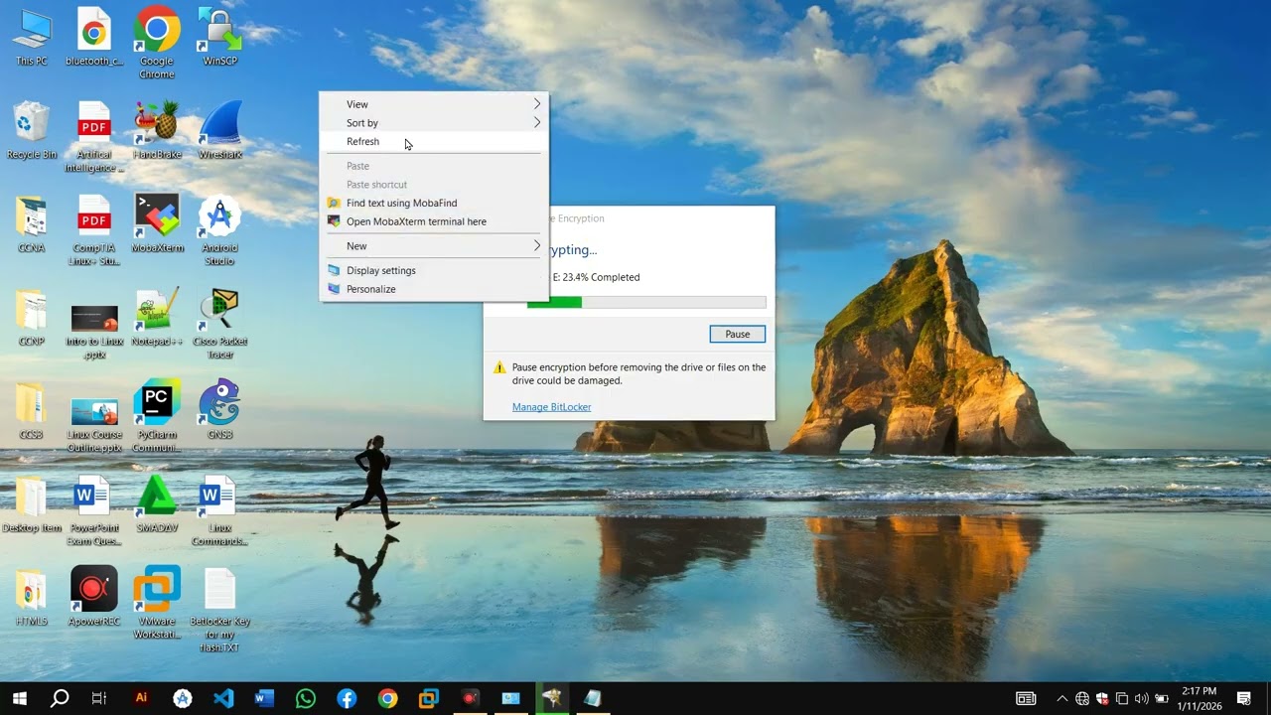Select the Recycle Bin icon
Image resolution: width=1271 pixels, height=715 pixels.
coord(31,131)
